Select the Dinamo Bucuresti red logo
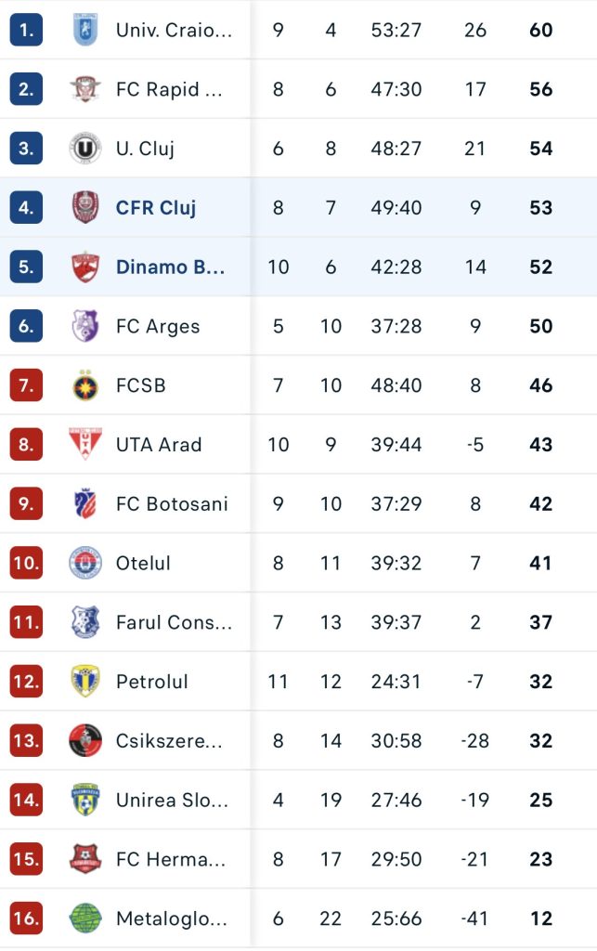The image size is (597, 951). (84, 267)
